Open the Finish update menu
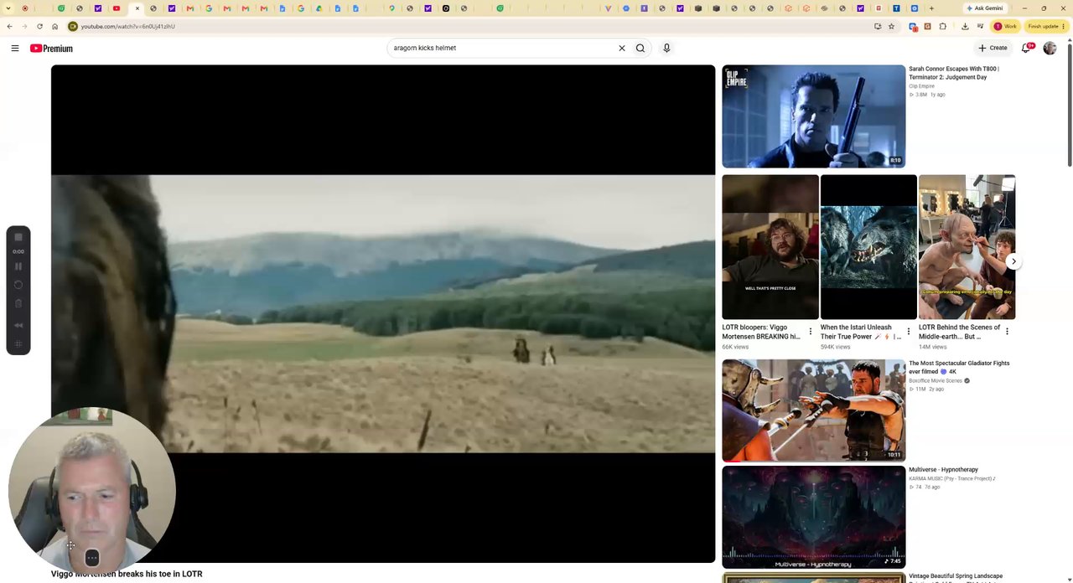Screen dimensions: 1073x583 point(1044,26)
